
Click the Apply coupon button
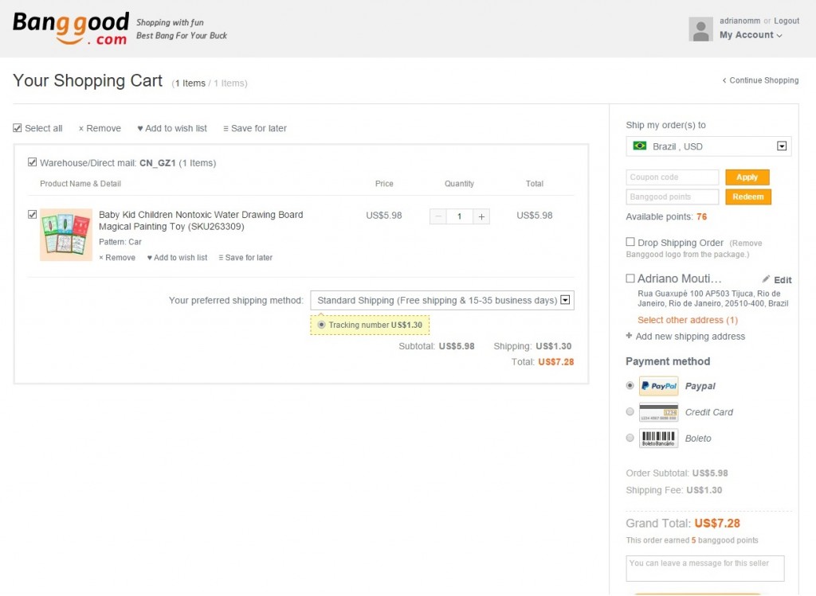(747, 177)
